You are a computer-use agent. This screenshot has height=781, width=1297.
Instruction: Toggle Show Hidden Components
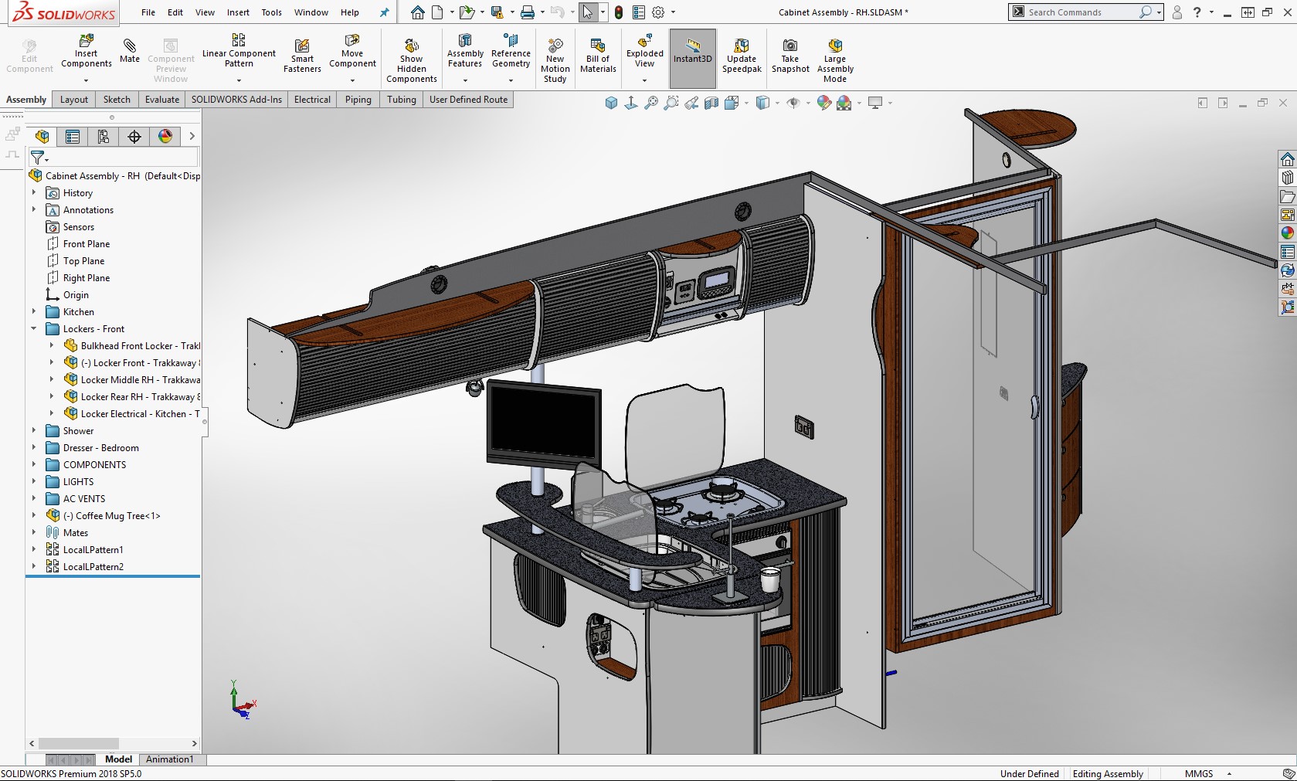tap(411, 46)
